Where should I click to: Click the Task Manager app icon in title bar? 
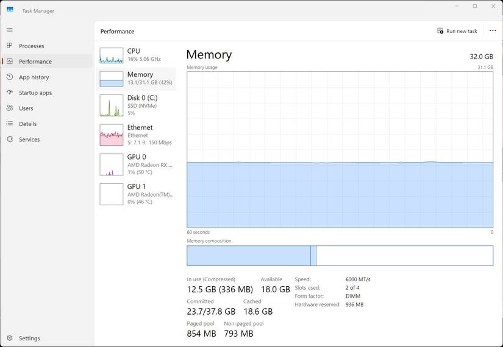[x=10, y=10]
